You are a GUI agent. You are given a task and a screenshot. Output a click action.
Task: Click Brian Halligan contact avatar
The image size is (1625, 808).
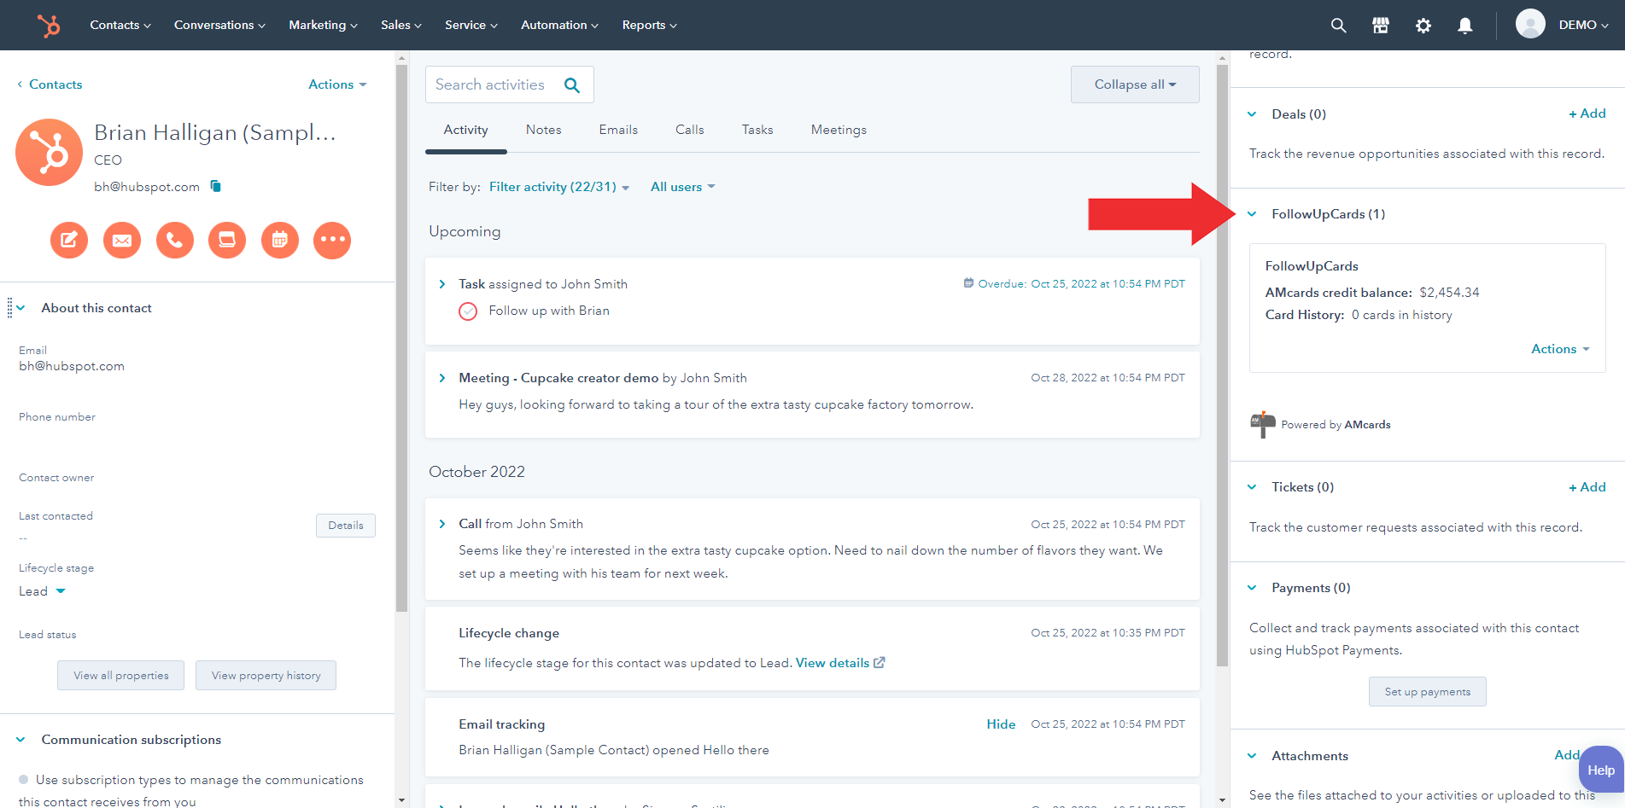pos(50,152)
